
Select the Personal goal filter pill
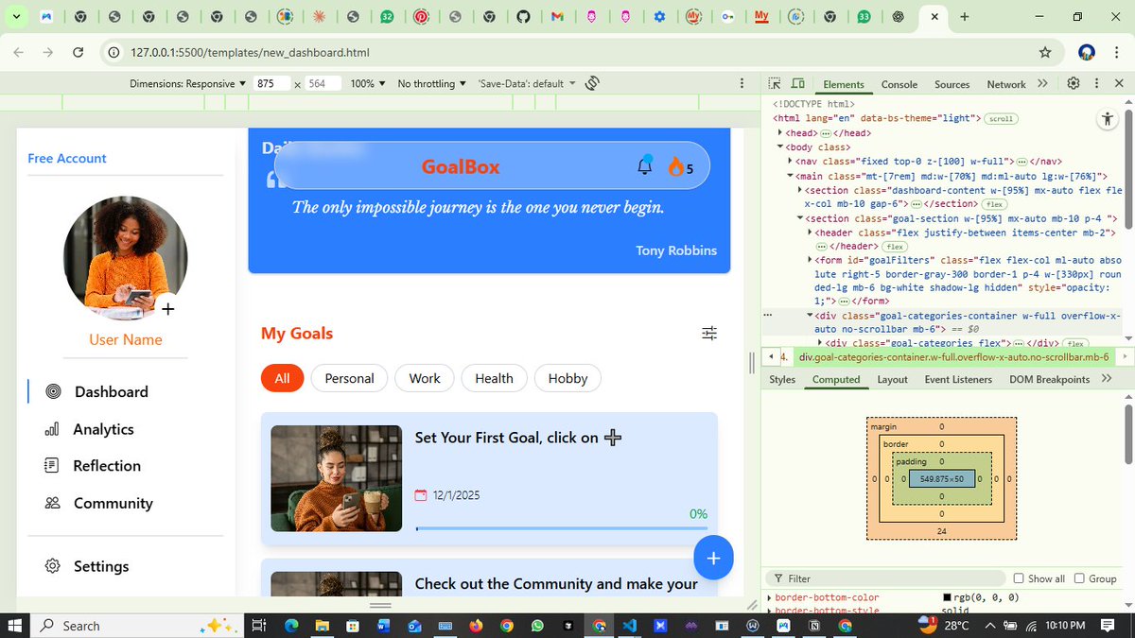pos(349,378)
